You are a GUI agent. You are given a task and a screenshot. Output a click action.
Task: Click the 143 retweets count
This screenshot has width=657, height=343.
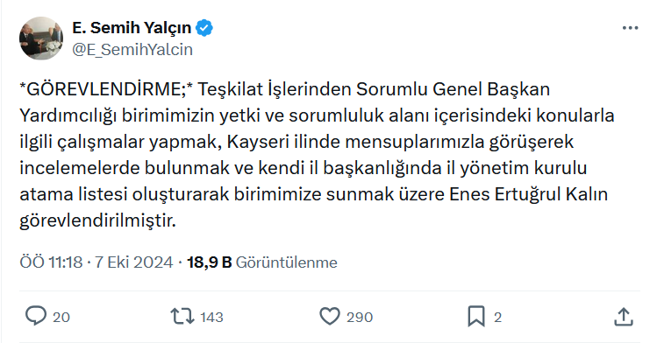pos(211,318)
